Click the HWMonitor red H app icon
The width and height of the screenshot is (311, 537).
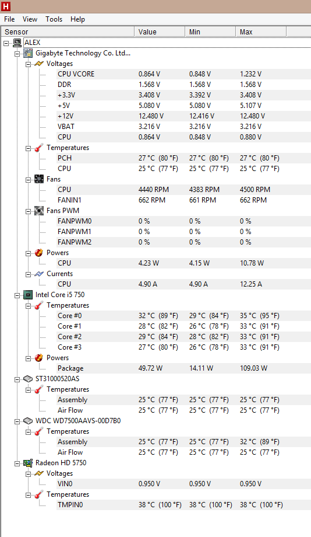click(6, 6)
